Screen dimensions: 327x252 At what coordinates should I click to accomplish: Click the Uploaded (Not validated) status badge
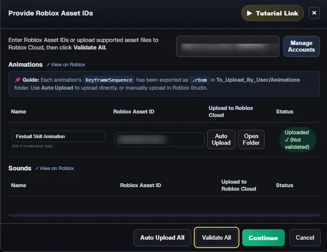298,139
